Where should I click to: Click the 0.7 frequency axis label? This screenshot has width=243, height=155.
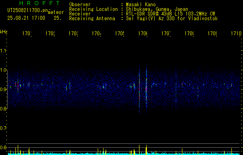point(3,128)
